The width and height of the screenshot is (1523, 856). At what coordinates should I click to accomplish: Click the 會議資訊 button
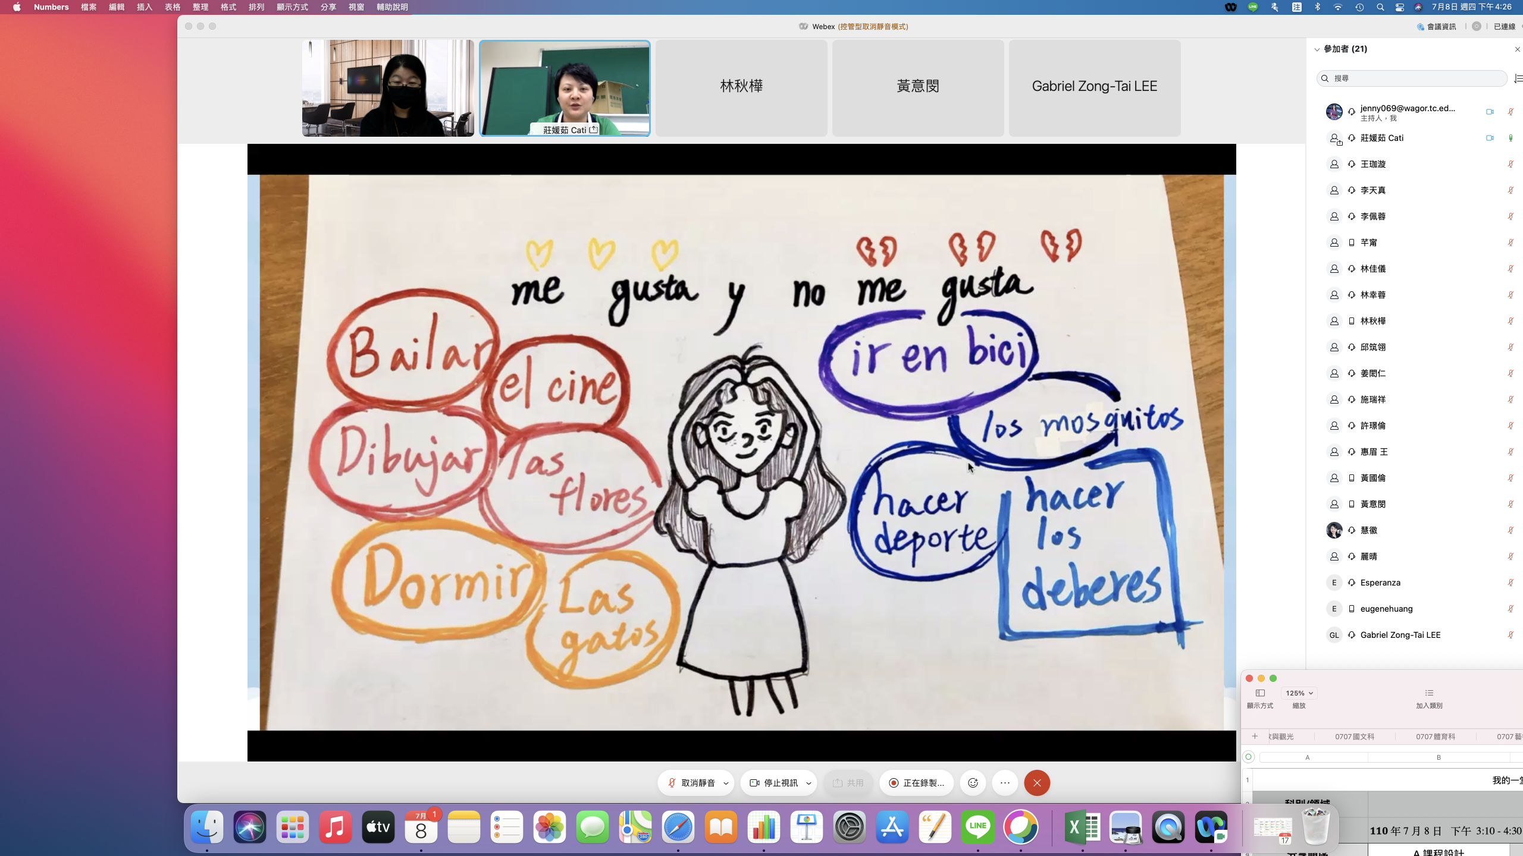click(x=1437, y=26)
